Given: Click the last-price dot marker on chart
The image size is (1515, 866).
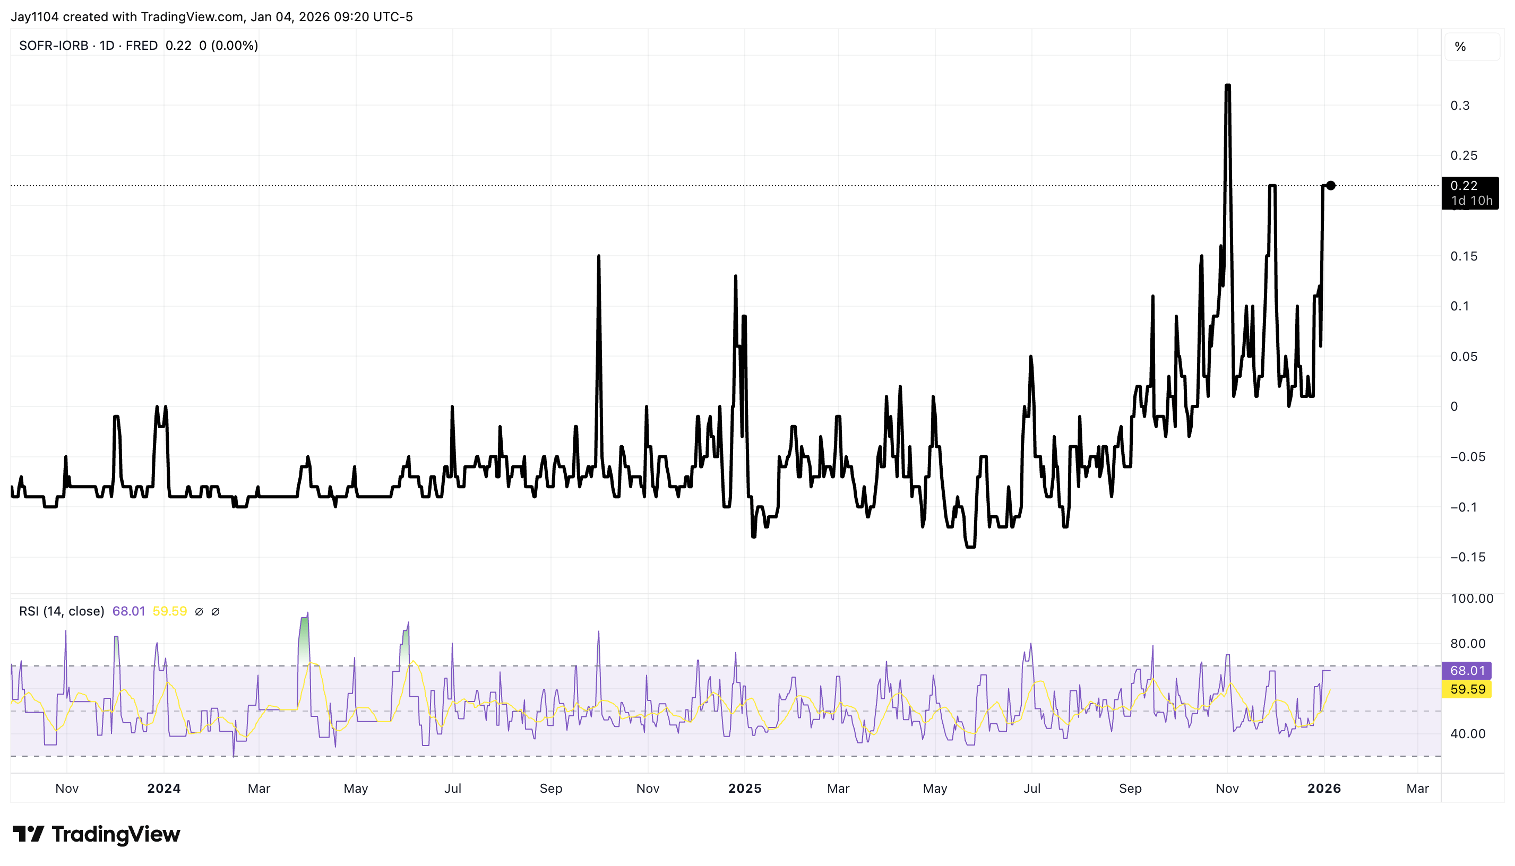Looking at the screenshot, I should click(1331, 186).
